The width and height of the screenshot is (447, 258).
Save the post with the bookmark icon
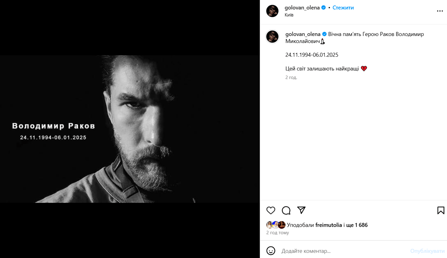[441, 210]
